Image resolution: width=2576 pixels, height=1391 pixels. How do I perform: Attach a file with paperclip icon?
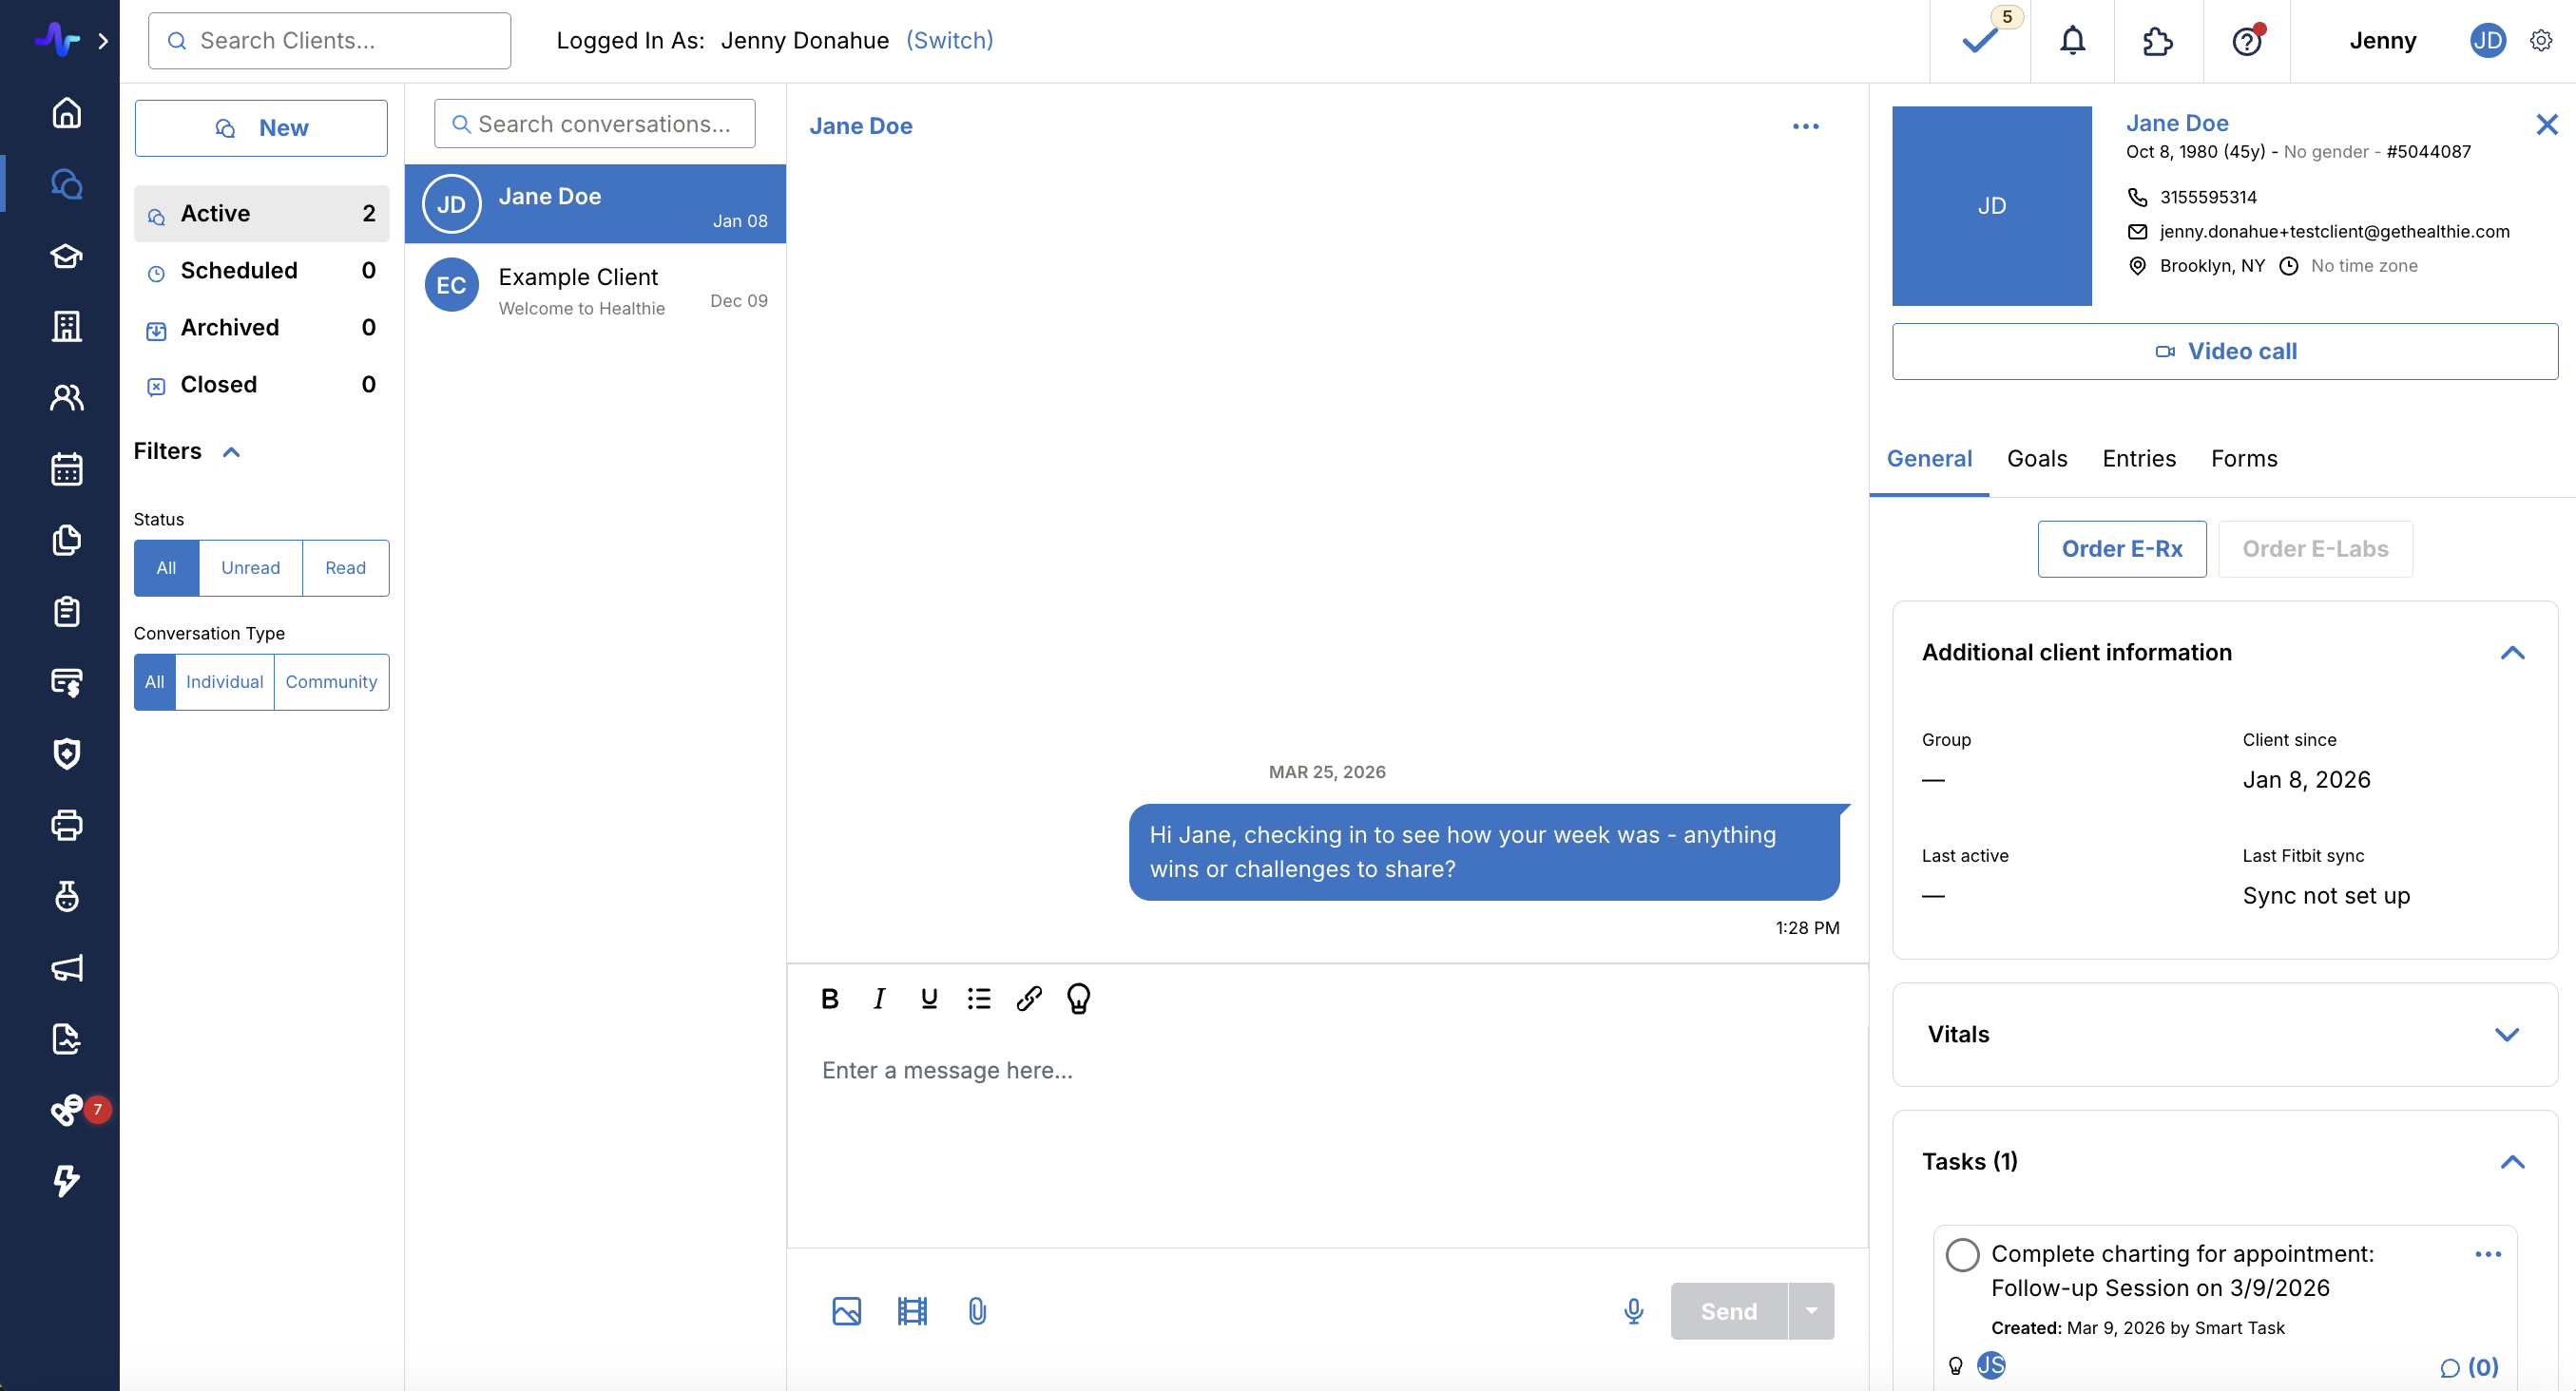pyautogui.click(x=977, y=1311)
